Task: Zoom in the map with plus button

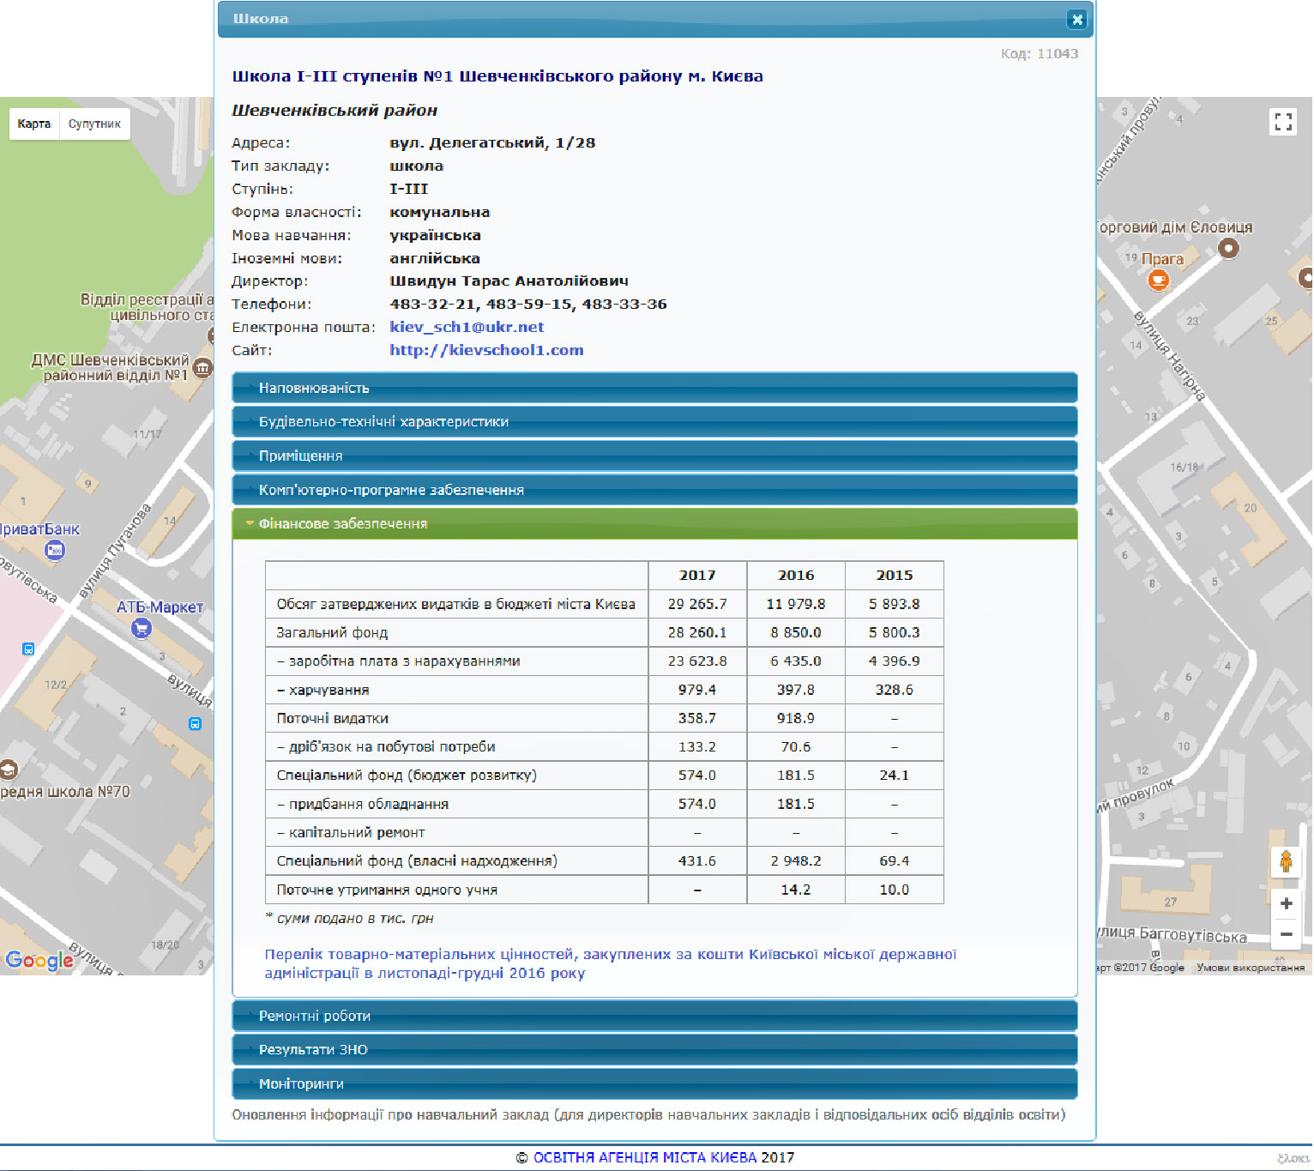Action: pos(1286,903)
